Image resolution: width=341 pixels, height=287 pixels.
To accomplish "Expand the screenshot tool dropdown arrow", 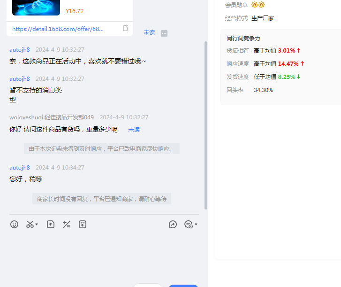I will coord(37,224).
